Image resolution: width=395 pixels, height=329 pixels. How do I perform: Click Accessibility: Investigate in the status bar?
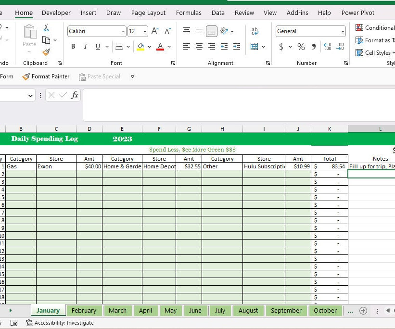(x=60, y=323)
